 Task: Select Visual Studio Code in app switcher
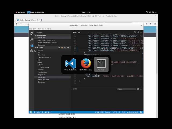click(x=70, y=64)
